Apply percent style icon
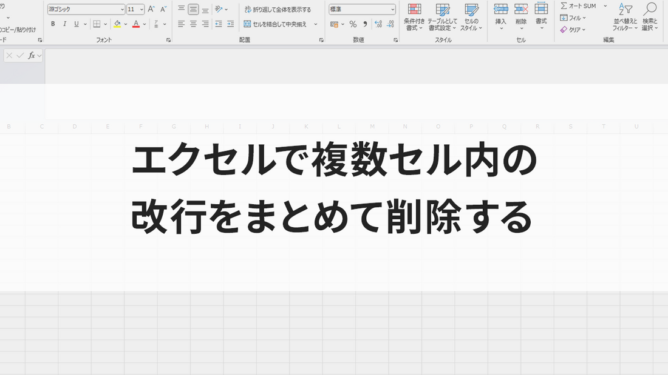668x375 pixels. (353, 24)
